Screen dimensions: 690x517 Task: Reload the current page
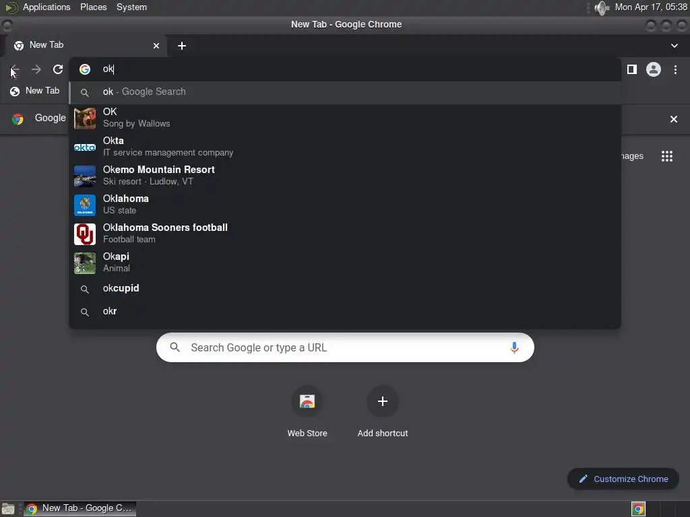58,69
